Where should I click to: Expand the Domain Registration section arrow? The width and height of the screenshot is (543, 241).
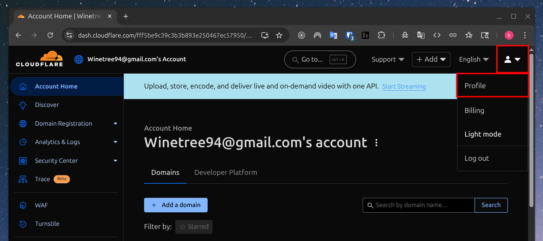pyautogui.click(x=115, y=124)
